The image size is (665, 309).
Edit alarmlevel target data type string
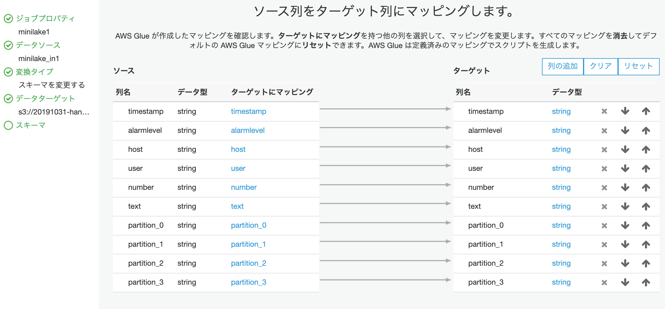pyautogui.click(x=561, y=130)
